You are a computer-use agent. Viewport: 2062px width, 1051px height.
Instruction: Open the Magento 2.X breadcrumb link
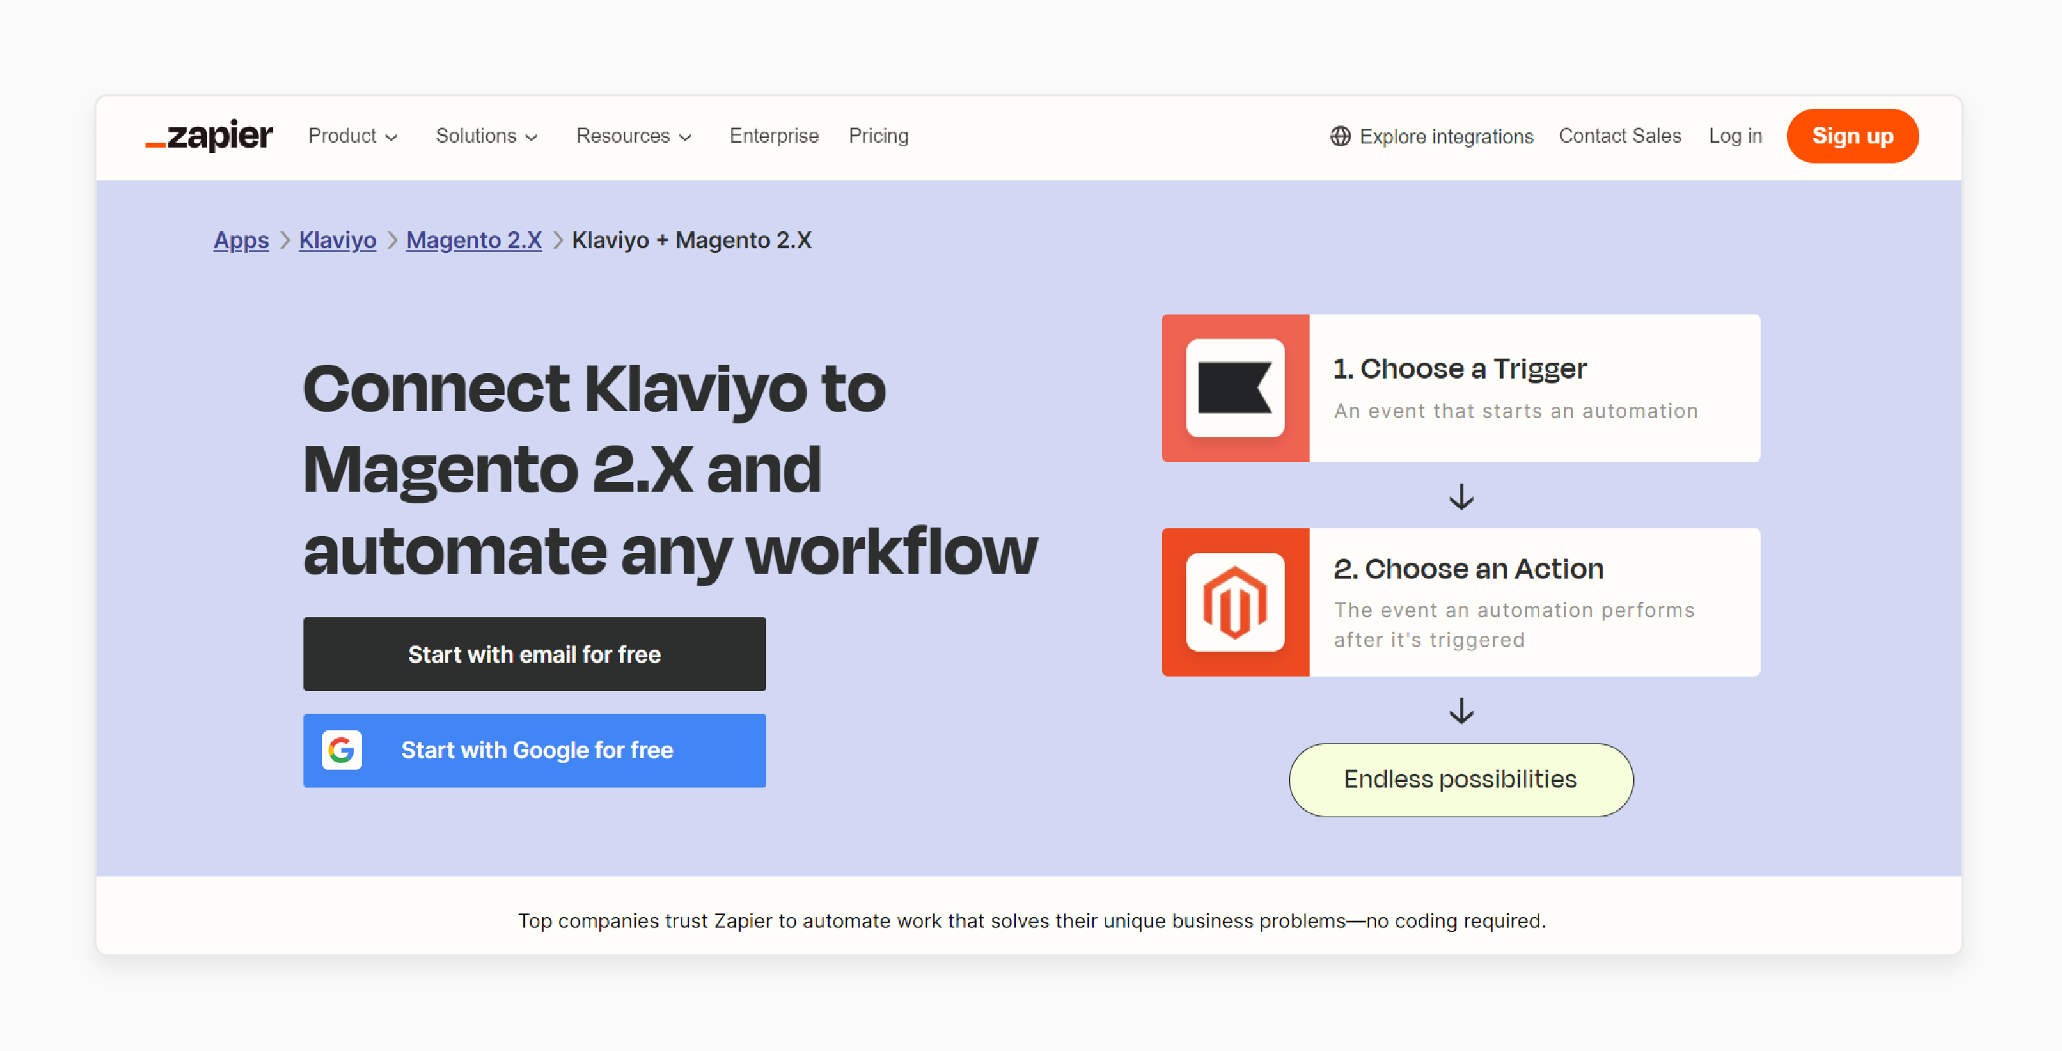click(x=474, y=240)
